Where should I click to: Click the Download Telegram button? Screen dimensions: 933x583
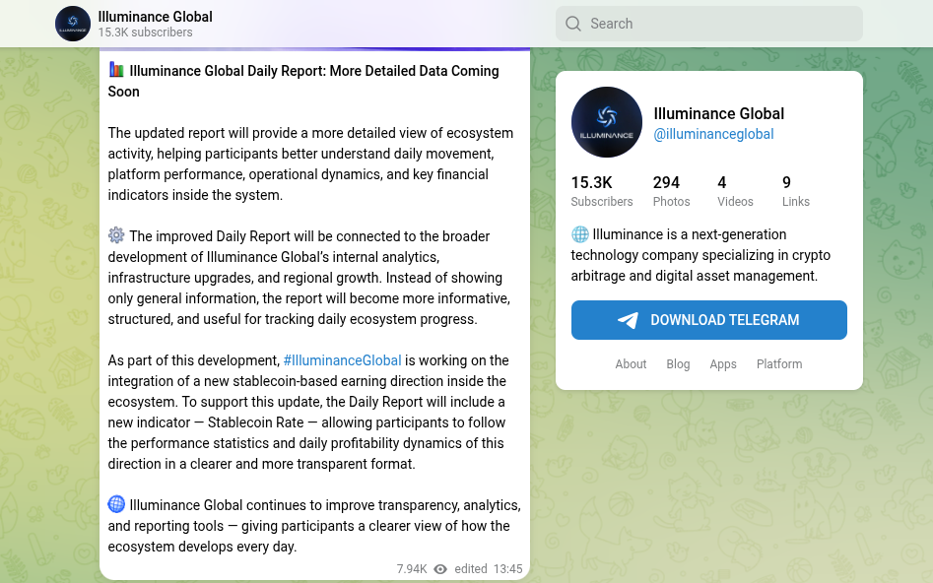tap(708, 320)
